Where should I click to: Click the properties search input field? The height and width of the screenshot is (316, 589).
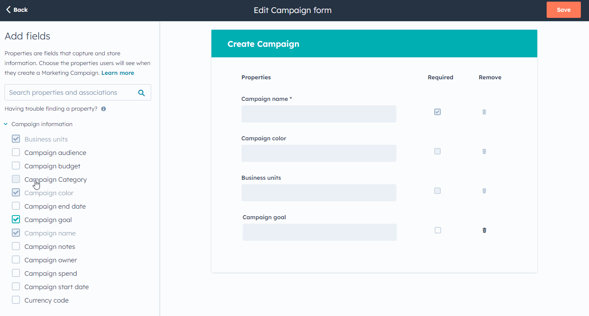(69, 92)
